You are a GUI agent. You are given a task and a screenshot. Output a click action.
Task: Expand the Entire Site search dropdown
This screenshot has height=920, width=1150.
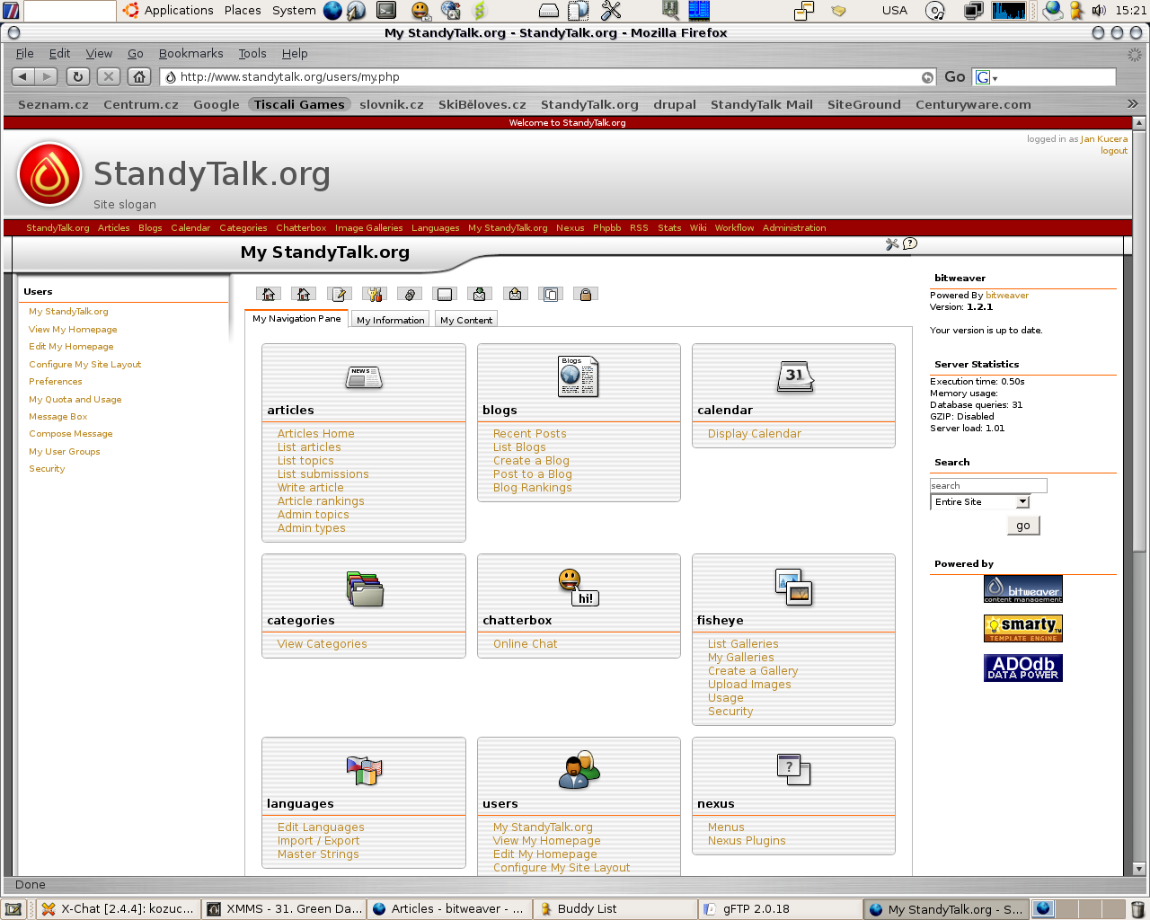[980, 502]
